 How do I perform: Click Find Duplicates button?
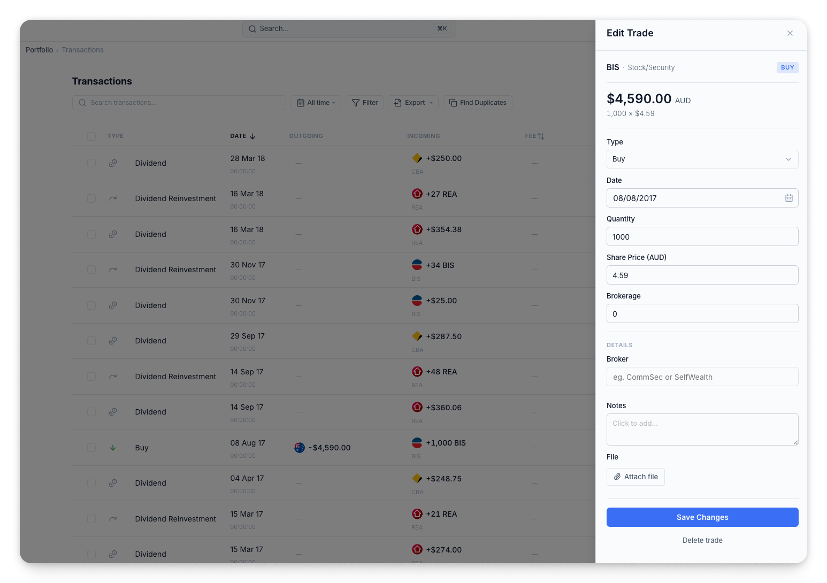(478, 103)
